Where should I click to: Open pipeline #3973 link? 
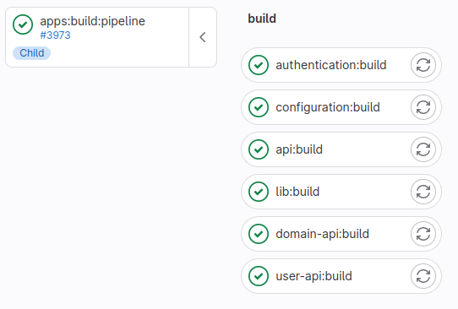(x=55, y=35)
